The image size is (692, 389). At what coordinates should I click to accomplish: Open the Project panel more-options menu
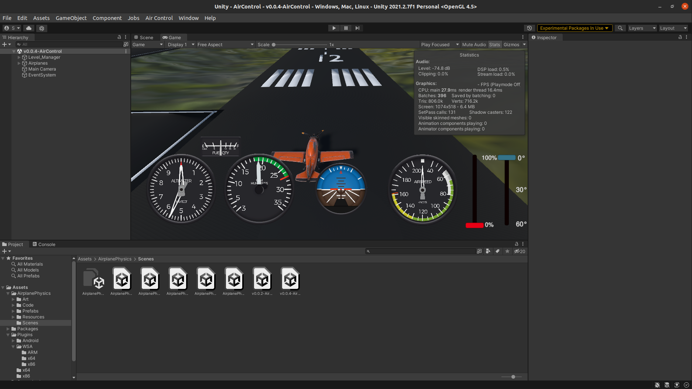[523, 244]
